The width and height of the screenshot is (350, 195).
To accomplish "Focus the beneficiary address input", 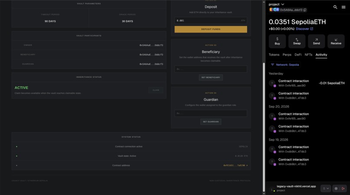I will click(211, 69).
